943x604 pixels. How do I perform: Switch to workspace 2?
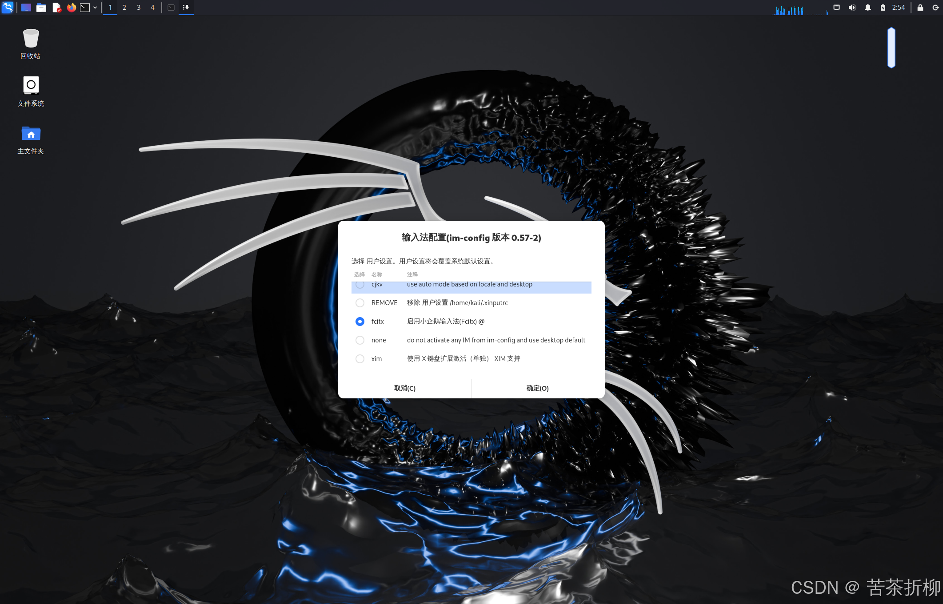pyautogui.click(x=124, y=8)
